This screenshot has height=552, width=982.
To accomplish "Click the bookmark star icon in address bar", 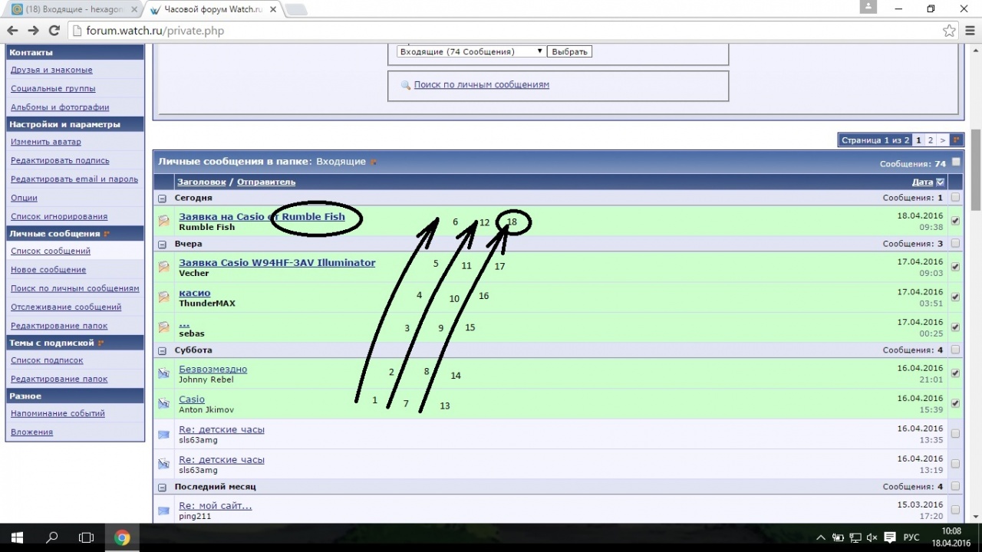I will (x=949, y=31).
